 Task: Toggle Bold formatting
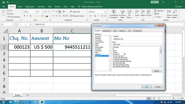pos(25,16)
